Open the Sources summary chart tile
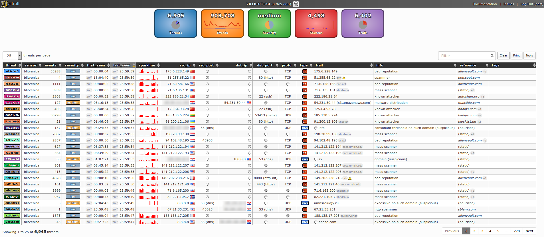The height and width of the screenshot is (237, 544). (x=316, y=24)
